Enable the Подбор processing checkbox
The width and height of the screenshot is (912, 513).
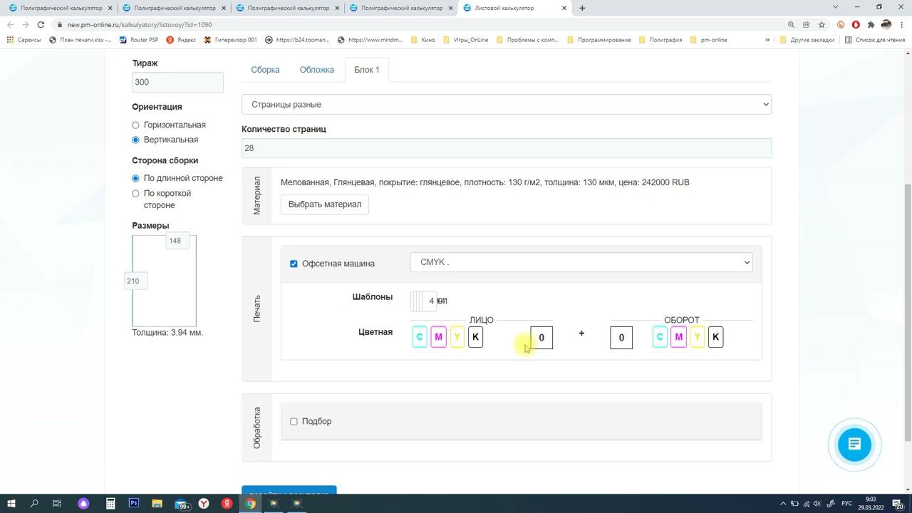tap(294, 421)
